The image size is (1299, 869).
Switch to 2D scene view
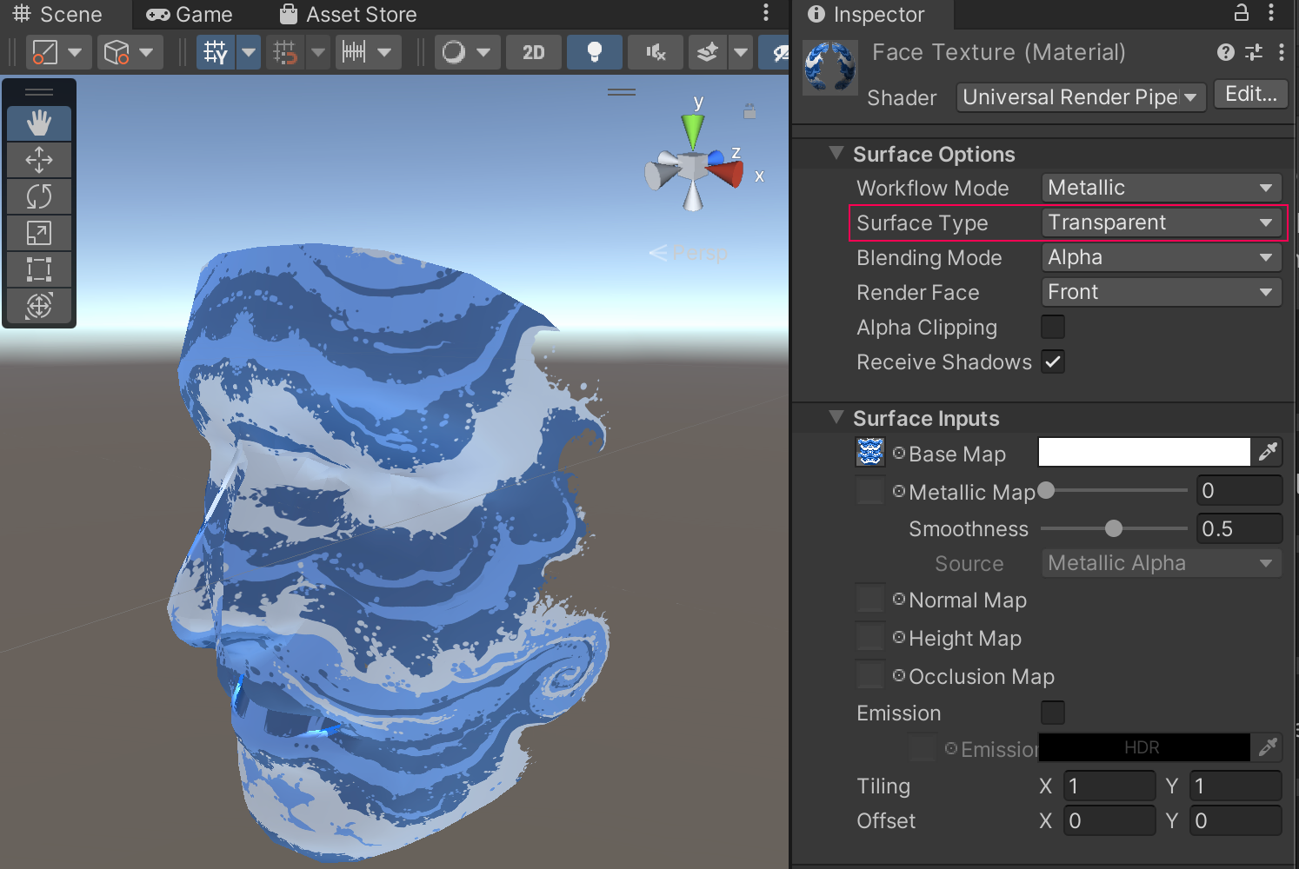point(533,52)
